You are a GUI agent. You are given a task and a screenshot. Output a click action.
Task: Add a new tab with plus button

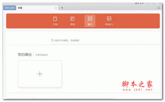coord(62,8)
